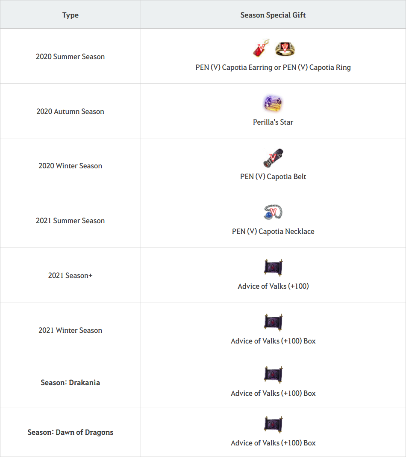Click the PEN (V) Capotia Necklace text
Screen dimensions: 406x457
(273, 231)
